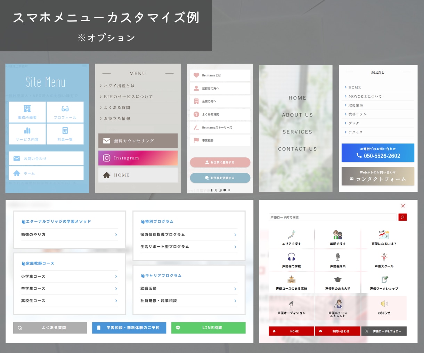Open Re:mamaとは heart item

point(220,75)
